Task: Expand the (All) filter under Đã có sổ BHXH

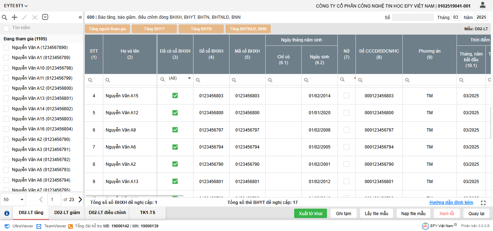Action: point(189,78)
